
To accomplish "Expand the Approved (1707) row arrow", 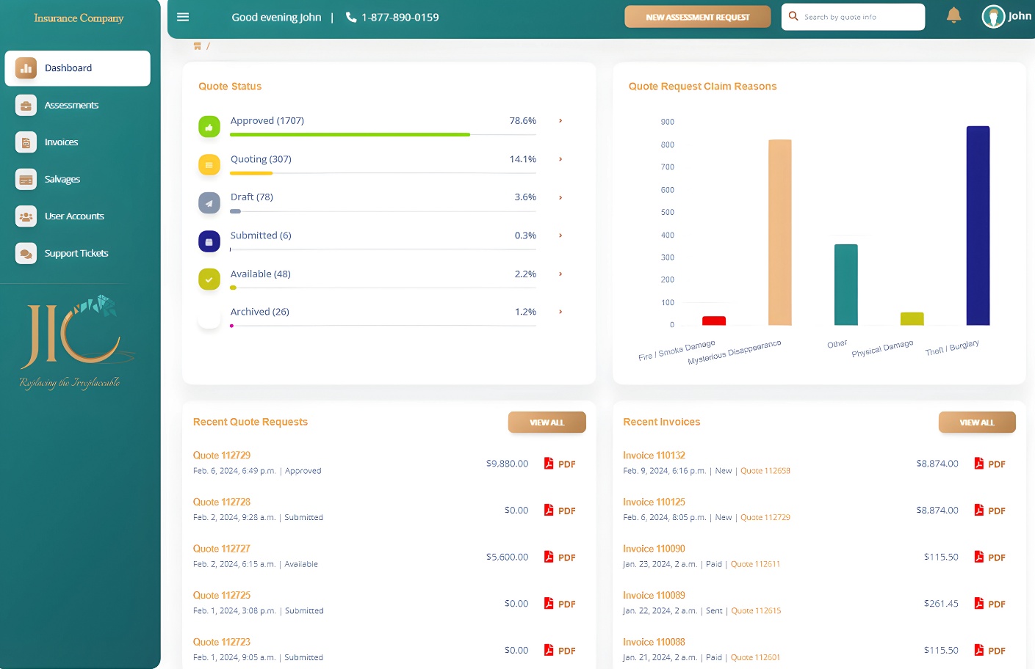I will click(x=560, y=121).
